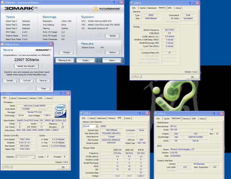The image size is (231, 179).
Task: Open CPU tab in CPU-Z Mainboard window
Action: (158, 118)
